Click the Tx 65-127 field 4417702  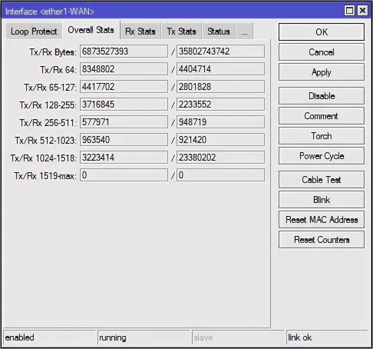point(124,86)
